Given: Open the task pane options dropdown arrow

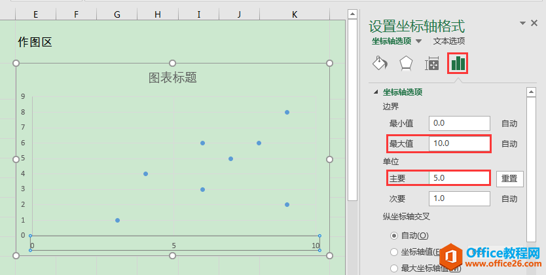Looking at the screenshot, I should [523, 23].
